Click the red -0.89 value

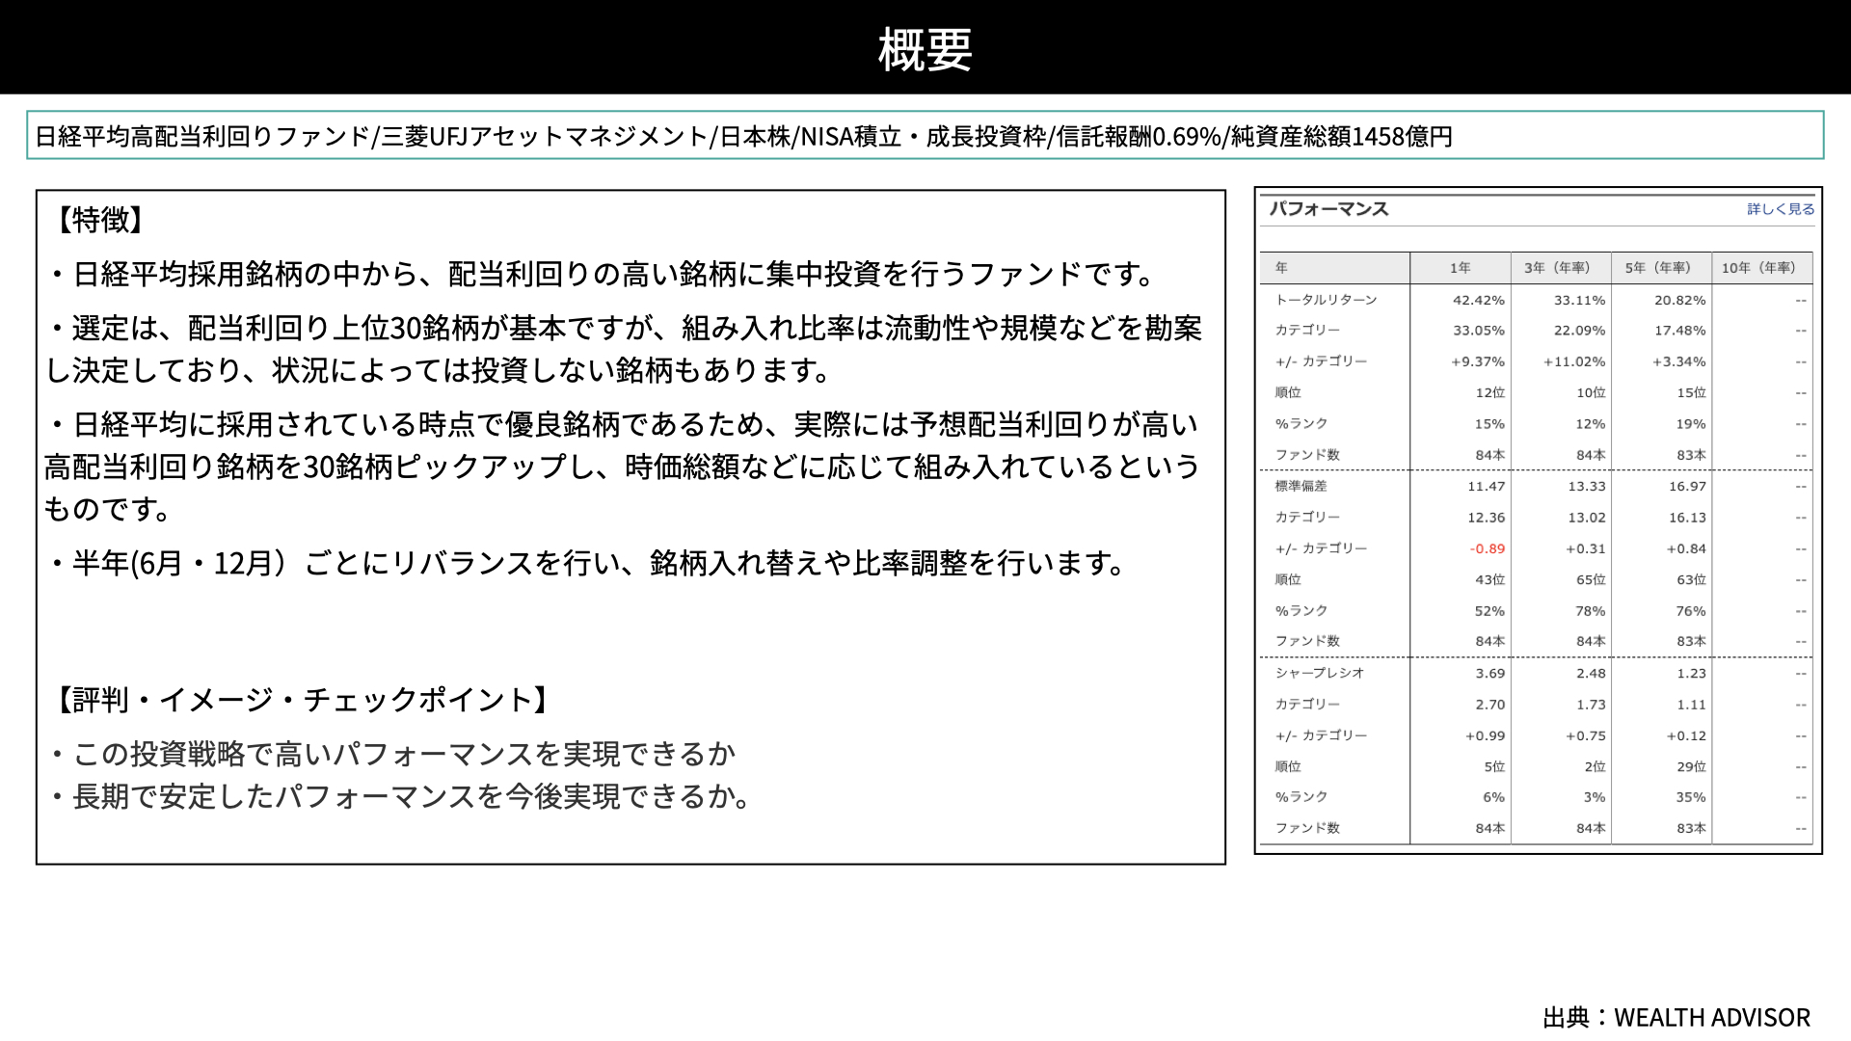[1488, 548]
